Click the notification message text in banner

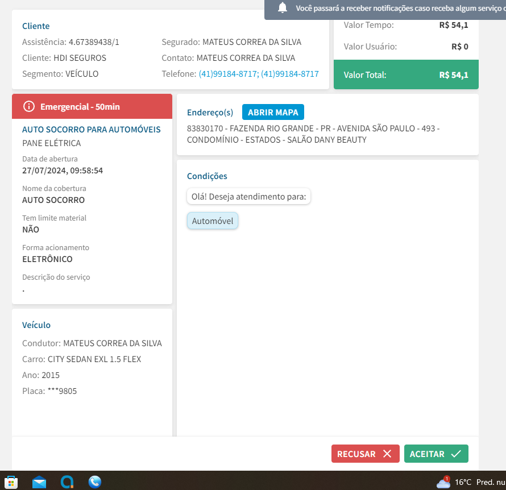click(401, 9)
